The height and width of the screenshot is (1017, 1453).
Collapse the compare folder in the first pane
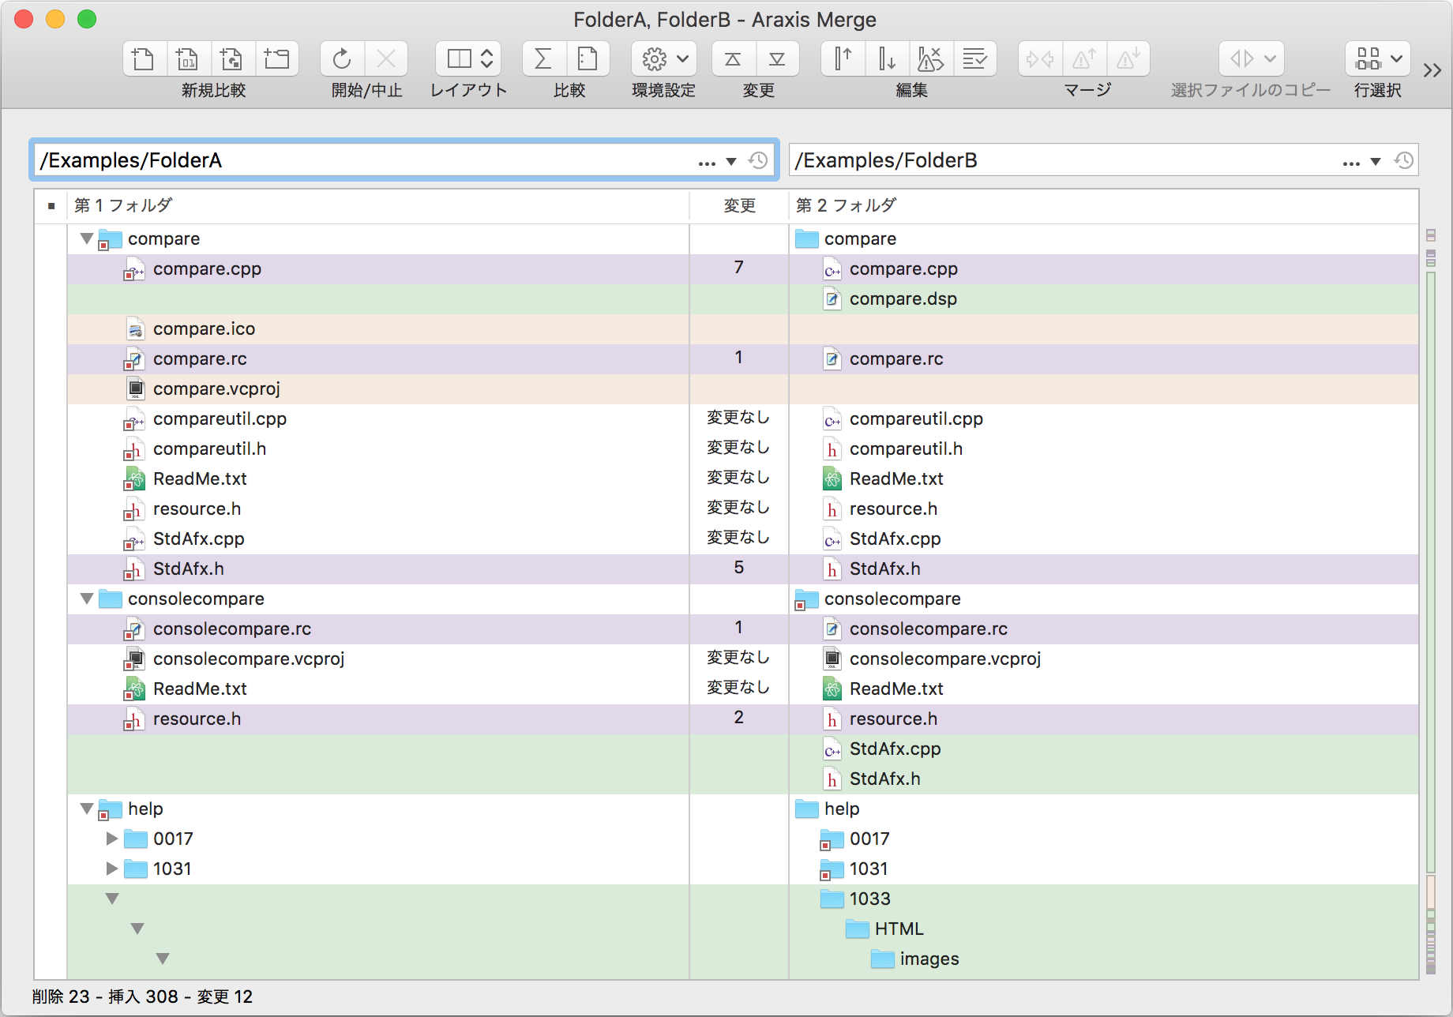click(87, 238)
